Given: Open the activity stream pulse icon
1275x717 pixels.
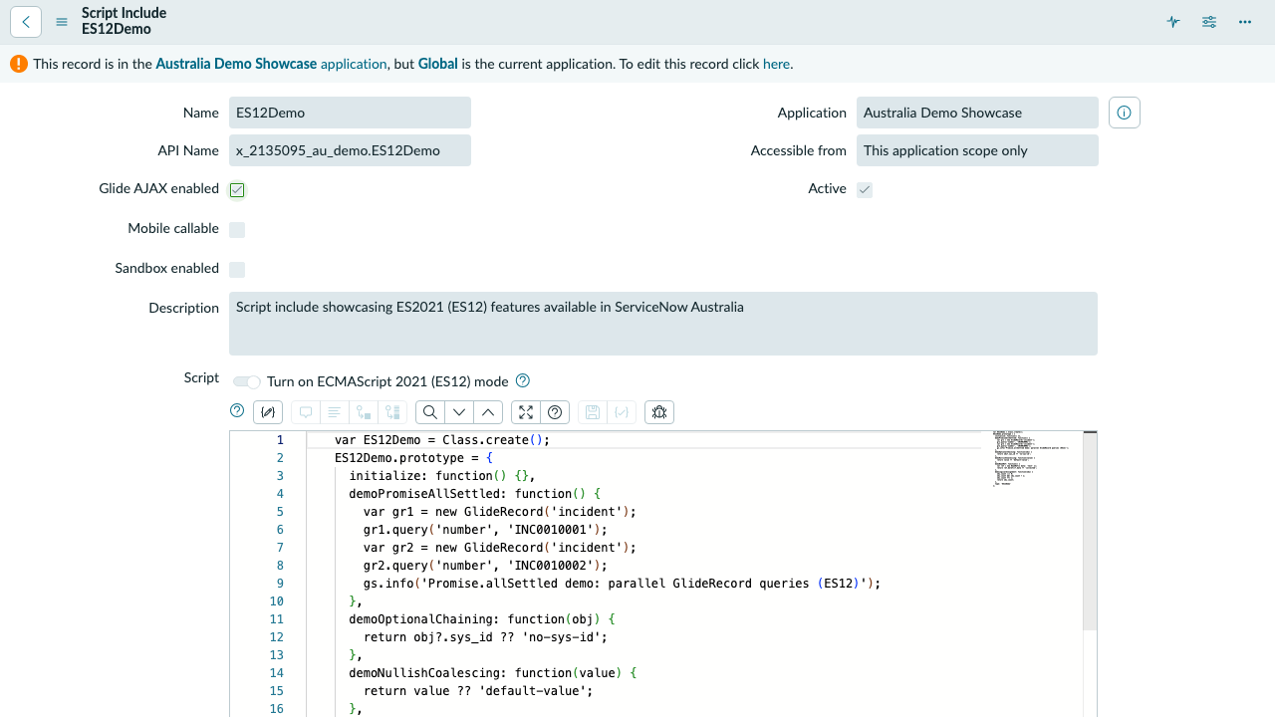Looking at the screenshot, I should click(x=1173, y=22).
